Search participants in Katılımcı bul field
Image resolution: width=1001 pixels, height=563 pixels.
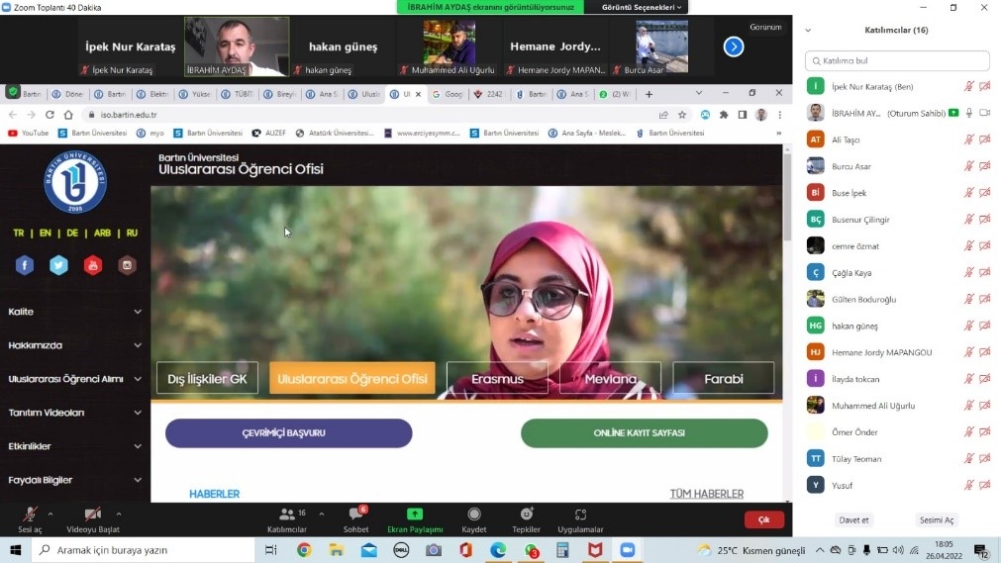[x=897, y=60]
